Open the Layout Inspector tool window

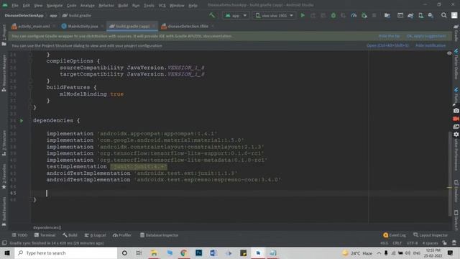(431, 235)
